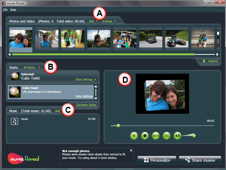Click the Total music: 01:00 label
The height and width of the screenshot is (170, 226).
(36, 111)
